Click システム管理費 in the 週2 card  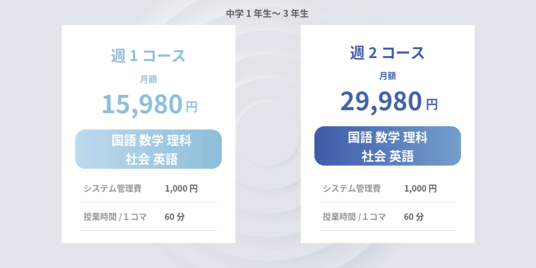click(x=351, y=188)
